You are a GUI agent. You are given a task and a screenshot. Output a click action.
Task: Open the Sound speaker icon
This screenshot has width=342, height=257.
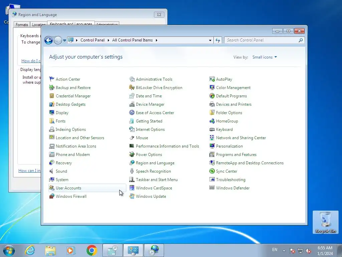pyautogui.click(x=52, y=171)
